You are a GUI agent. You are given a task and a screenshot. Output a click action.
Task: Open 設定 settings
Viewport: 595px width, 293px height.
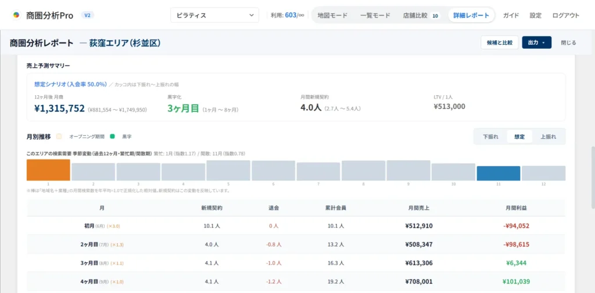[x=535, y=16]
